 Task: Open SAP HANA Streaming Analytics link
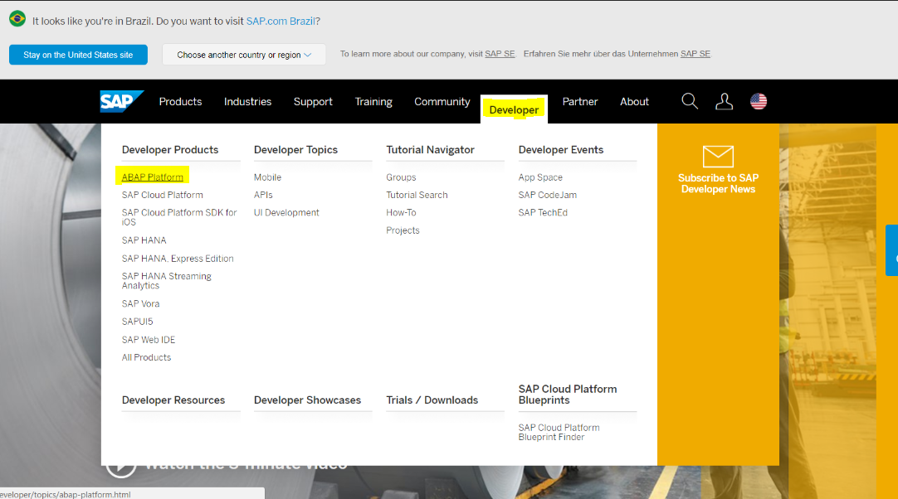click(167, 281)
